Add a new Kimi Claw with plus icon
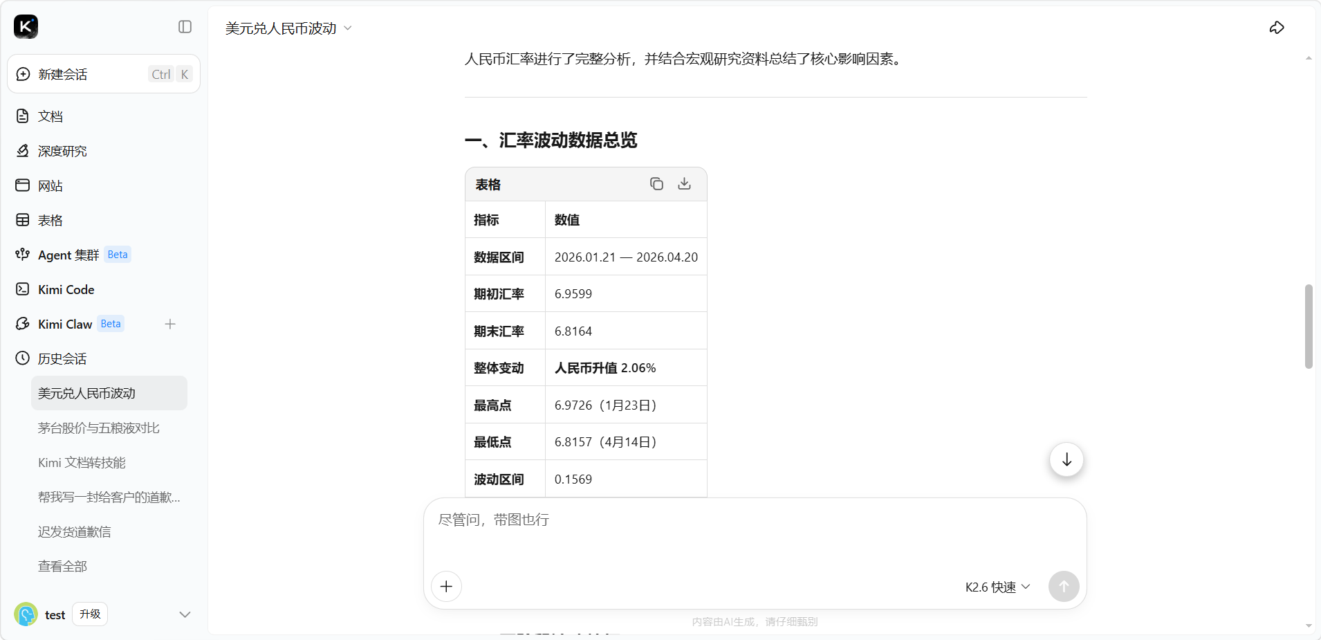Image resolution: width=1321 pixels, height=640 pixels. coord(170,324)
